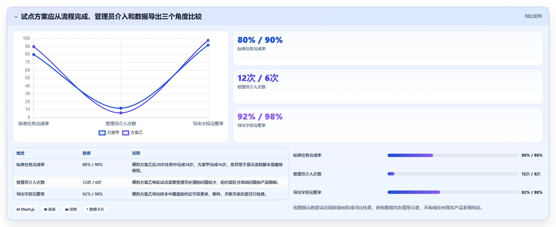This screenshot has width=556, height=227.
Task: Click the 说明 table column header
Action: (136, 153)
